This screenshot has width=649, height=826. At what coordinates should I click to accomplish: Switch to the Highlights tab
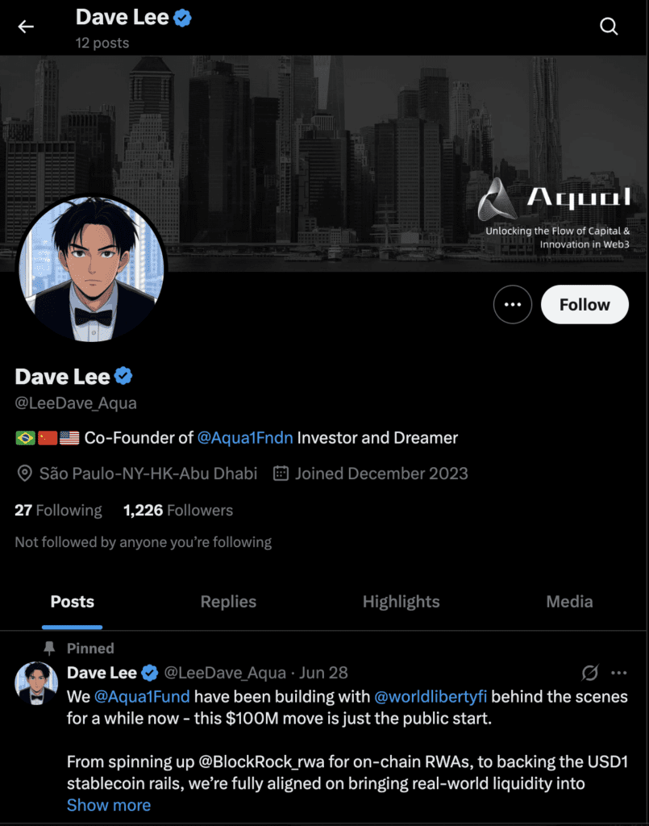[x=401, y=602]
